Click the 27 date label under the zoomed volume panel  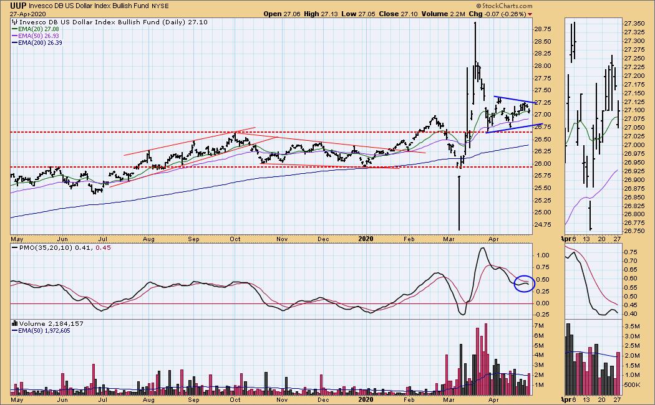(x=617, y=399)
